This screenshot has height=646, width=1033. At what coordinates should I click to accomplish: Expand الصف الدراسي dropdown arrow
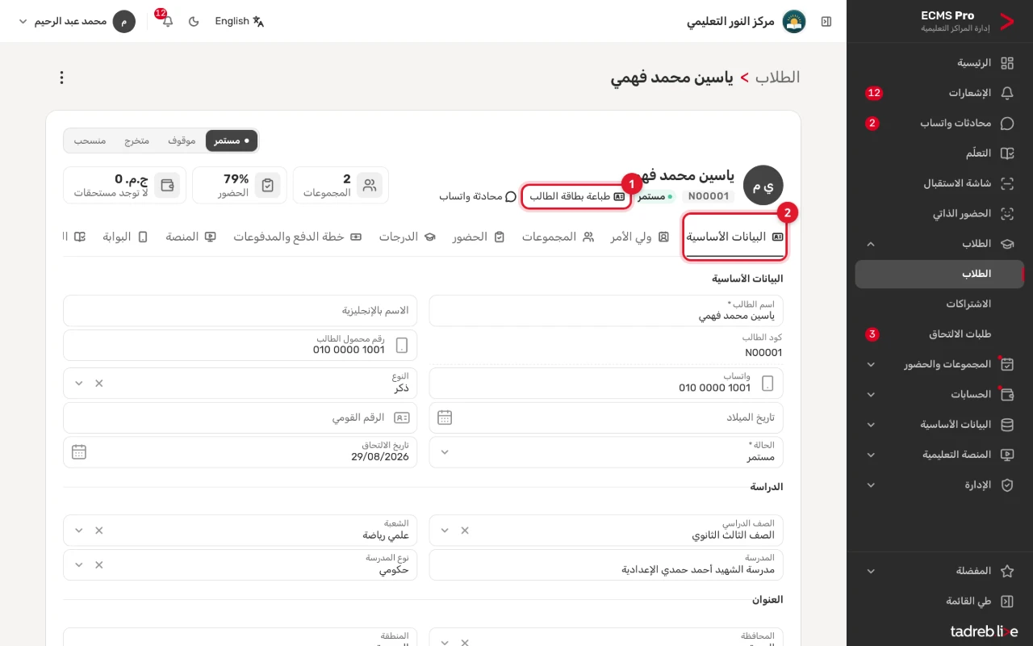point(444,531)
